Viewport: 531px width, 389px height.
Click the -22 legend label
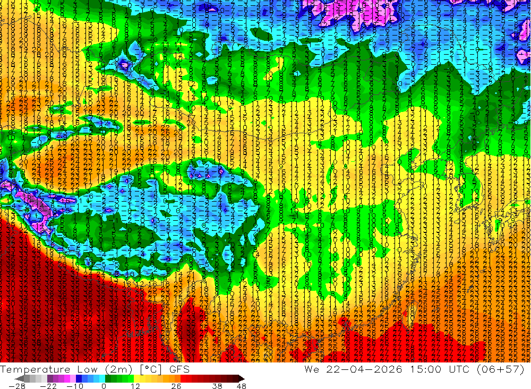click(48, 386)
